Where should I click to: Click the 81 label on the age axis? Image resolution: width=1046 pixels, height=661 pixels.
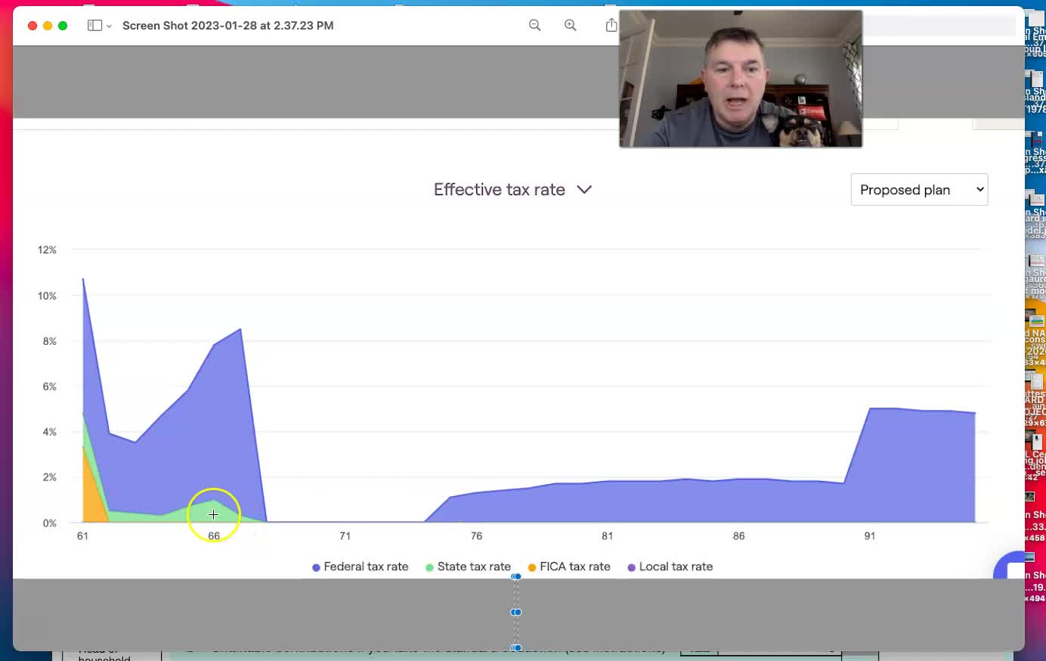pos(608,535)
